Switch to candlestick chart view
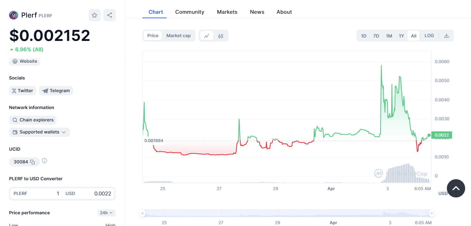The height and width of the screenshot is (226, 471). 221,36
